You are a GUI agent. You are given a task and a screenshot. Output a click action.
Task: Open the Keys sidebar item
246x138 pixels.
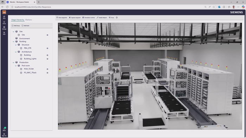pos(4,33)
